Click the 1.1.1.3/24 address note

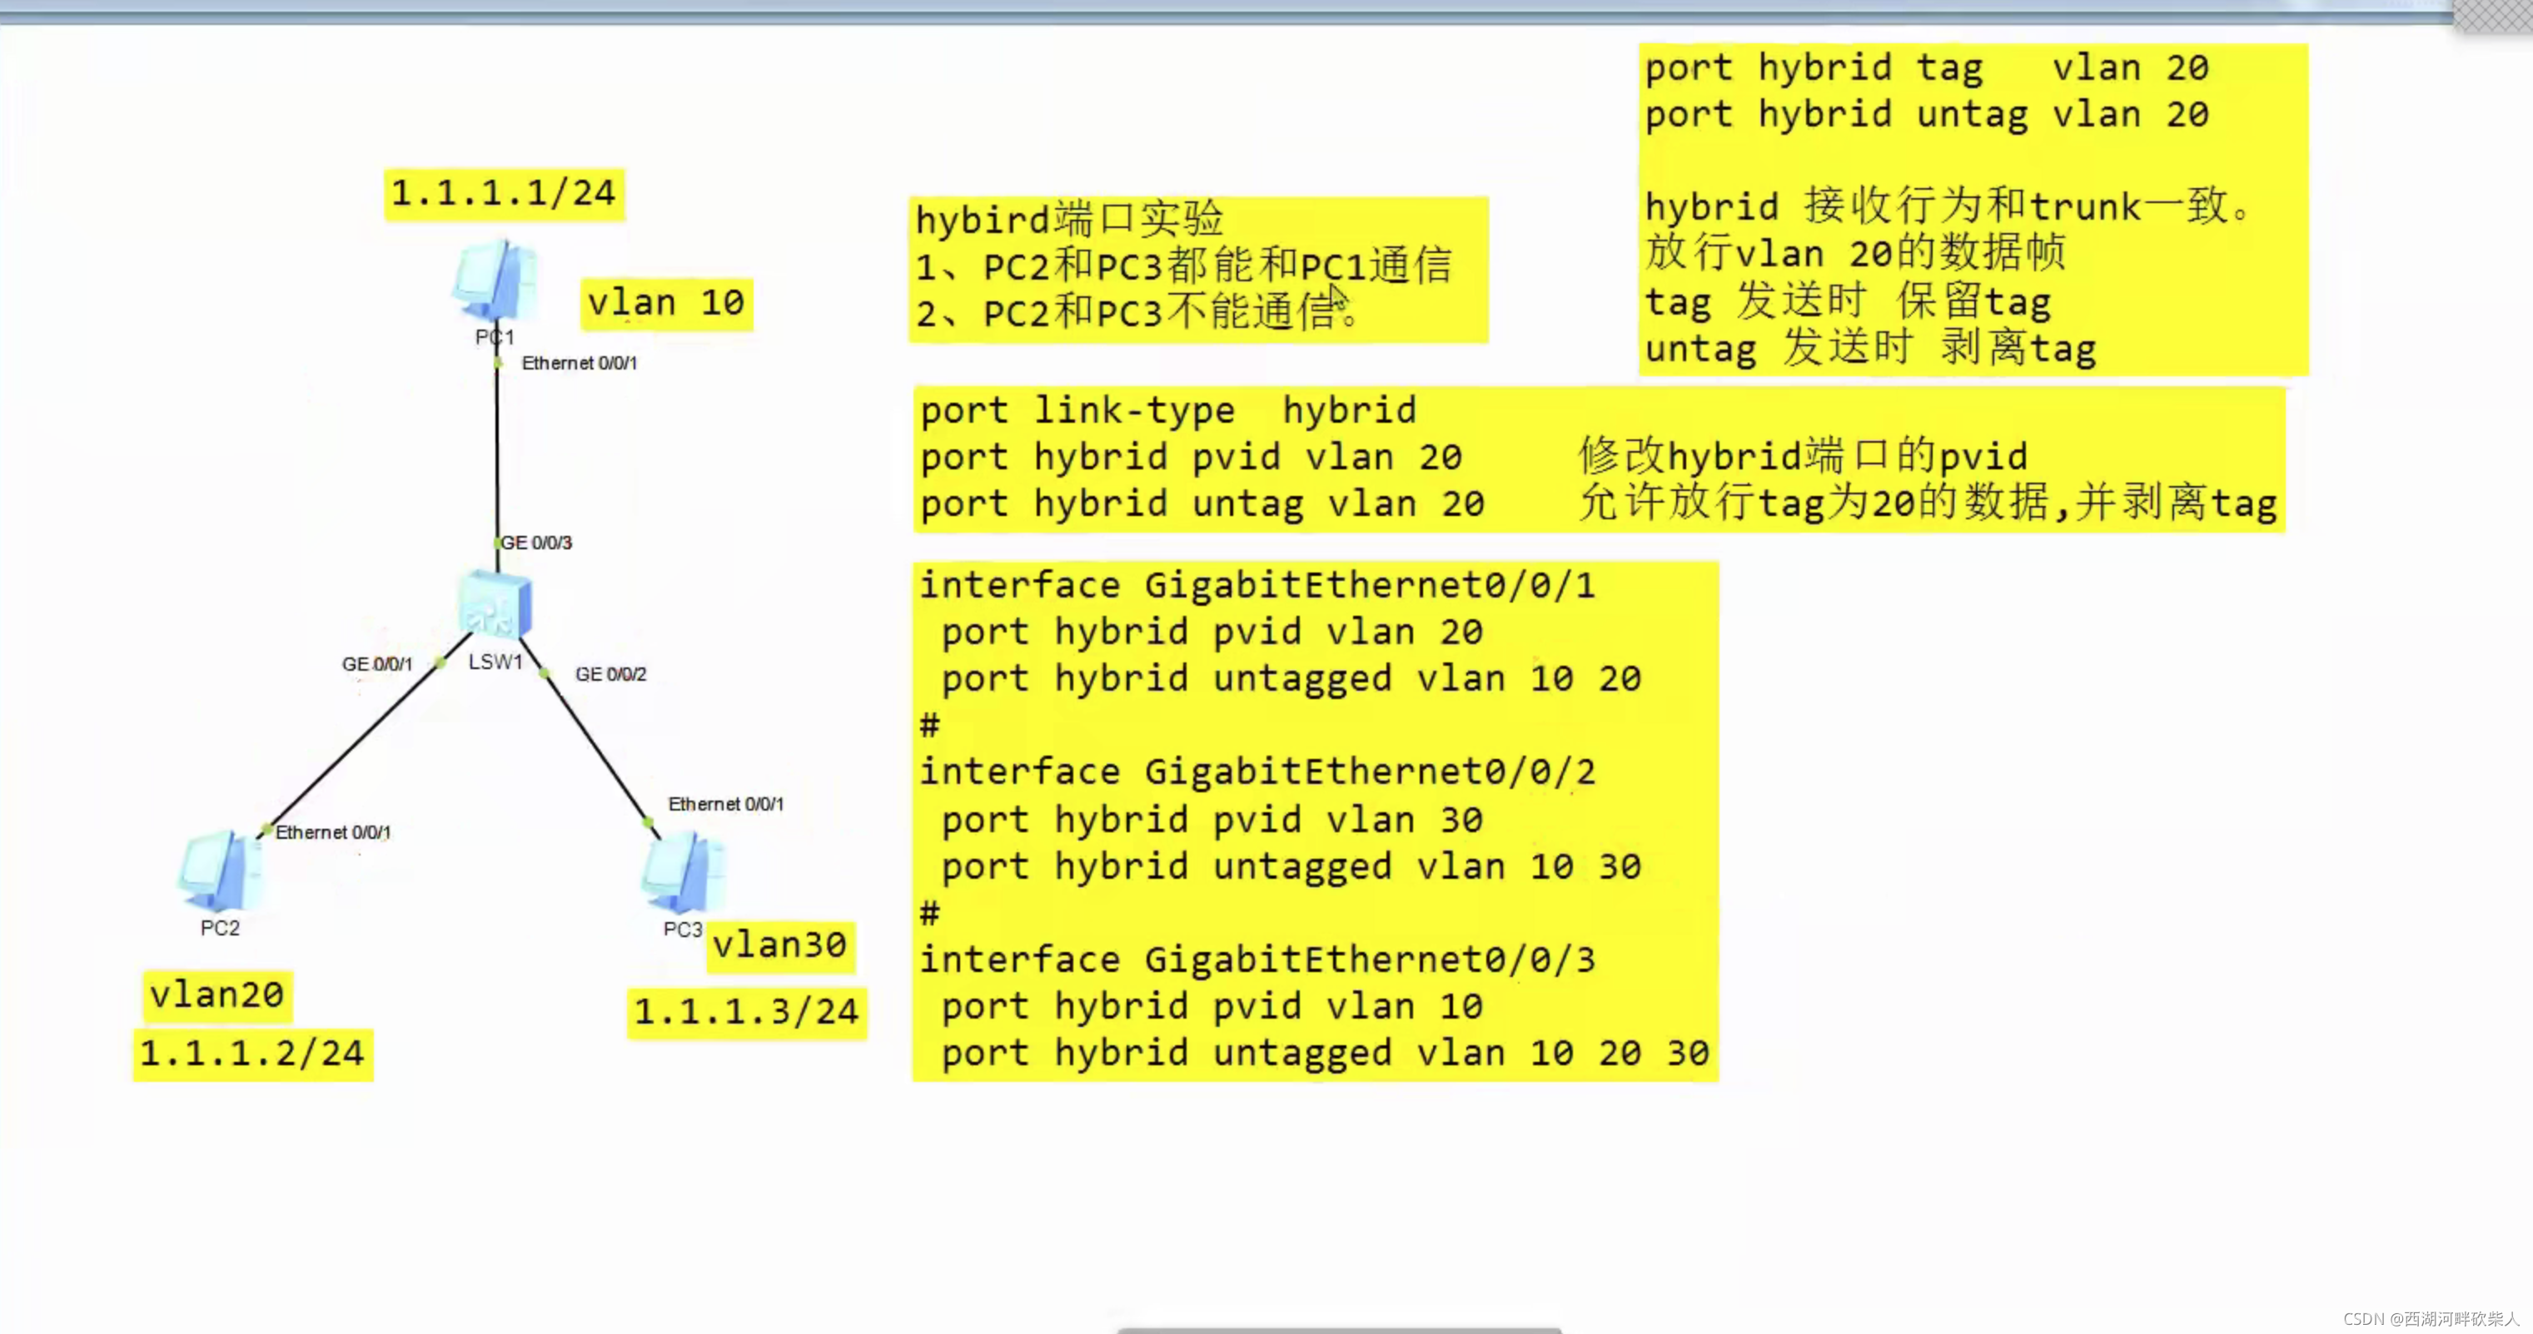tap(746, 1013)
